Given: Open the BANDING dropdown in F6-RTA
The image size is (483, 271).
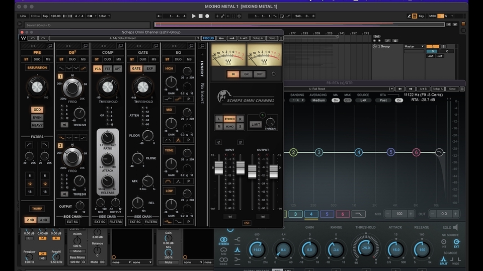Looking at the screenshot, I should 297,101.
